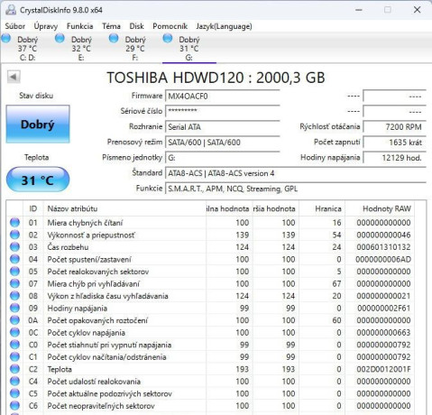Click the status orb for attribute 03
432x415 pixels.
coord(14,247)
